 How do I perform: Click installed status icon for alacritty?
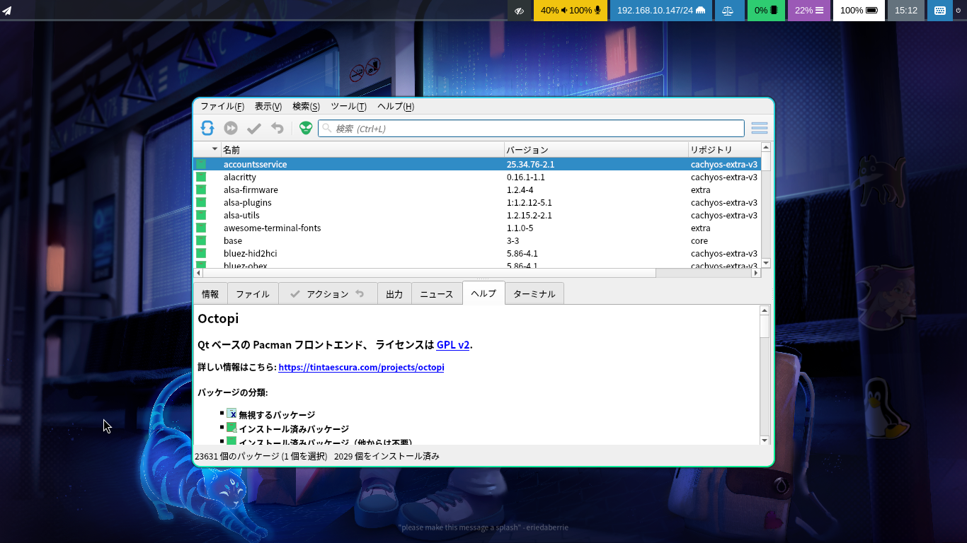[x=201, y=177]
